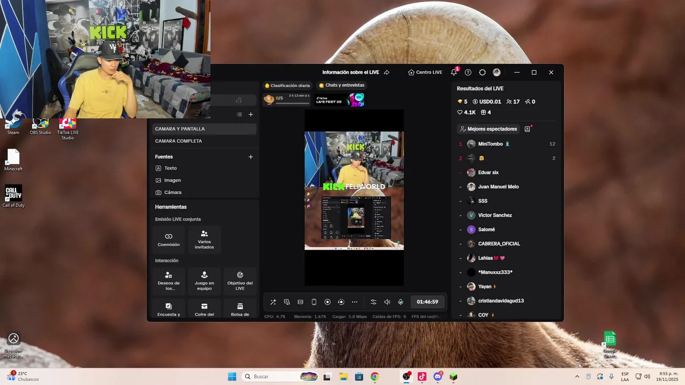The width and height of the screenshot is (685, 385).
Task: Click the 0/5 hat progress bar
Action: 286,99
